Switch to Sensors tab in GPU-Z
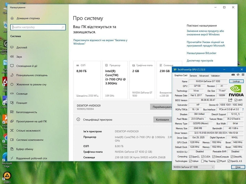Viewport: 246px width, 184px height. tap(193, 76)
